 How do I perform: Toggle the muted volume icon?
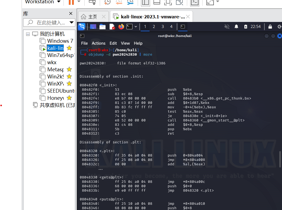[227, 27]
